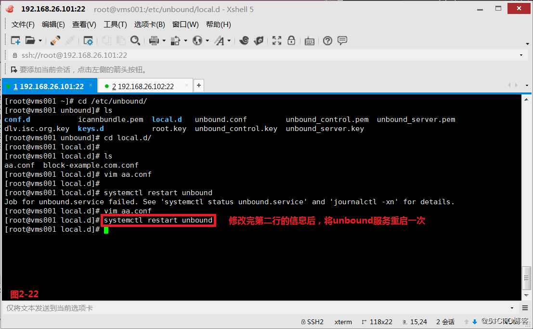Click the New session icon
This screenshot has height=329, width=533.
[x=15, y=41]
